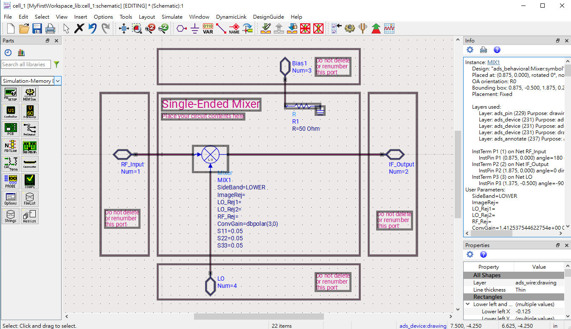Viewport: 571px width, 329px height.
Task: Click the View All zoom icon
Action: pos(124,28)
